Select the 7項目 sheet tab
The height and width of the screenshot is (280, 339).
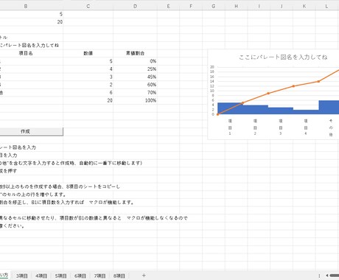[99, 276]
